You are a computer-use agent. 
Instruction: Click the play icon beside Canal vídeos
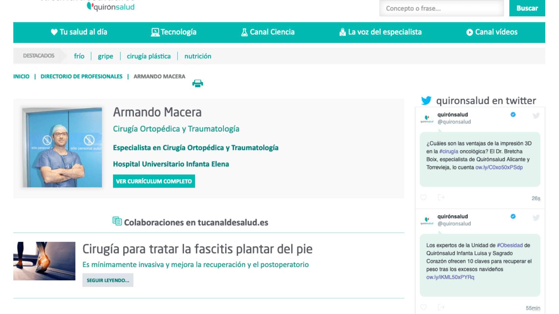[x=470, y=32]
